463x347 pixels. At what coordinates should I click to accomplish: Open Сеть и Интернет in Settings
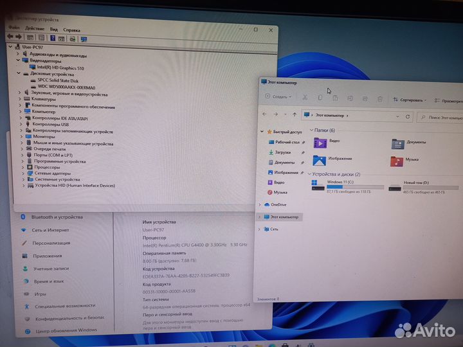pyautogui.click(x=45, y=230)
